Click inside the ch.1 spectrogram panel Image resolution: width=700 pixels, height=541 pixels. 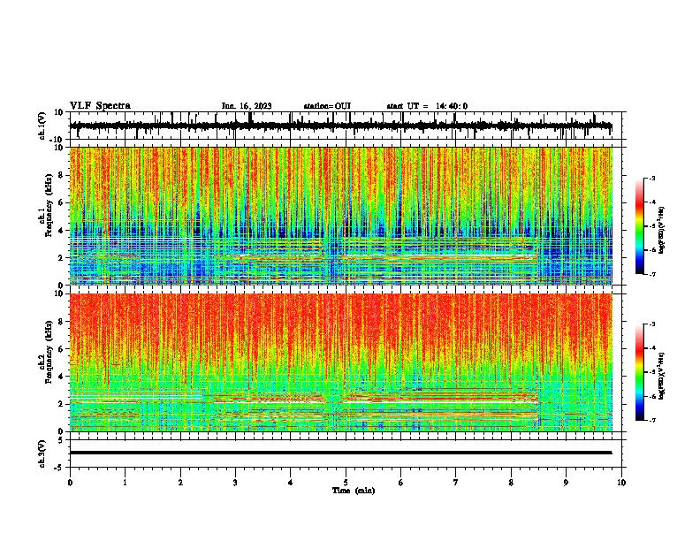[x=341, y=216]
